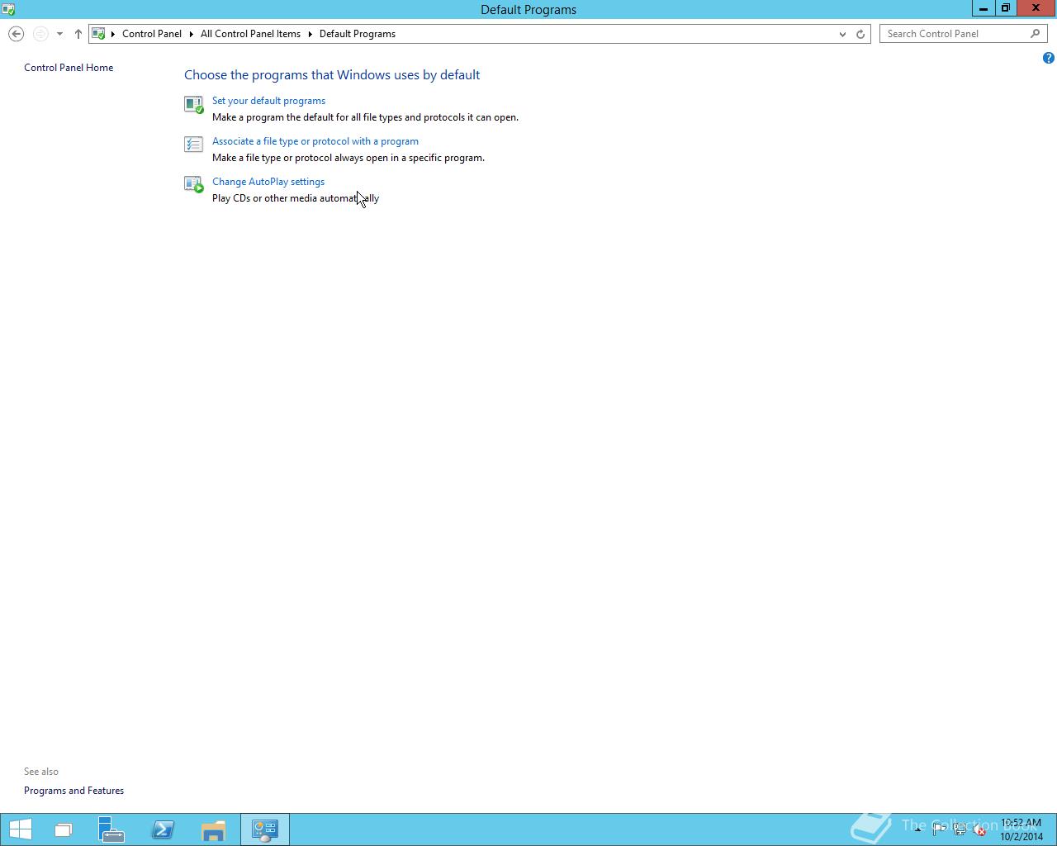Click the muted speaker tray icon
This screenshot has width=1057, height=846.
[x=979, y=830]
